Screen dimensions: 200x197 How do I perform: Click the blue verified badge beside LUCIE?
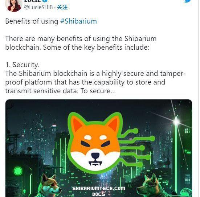[x=45, y=1]
